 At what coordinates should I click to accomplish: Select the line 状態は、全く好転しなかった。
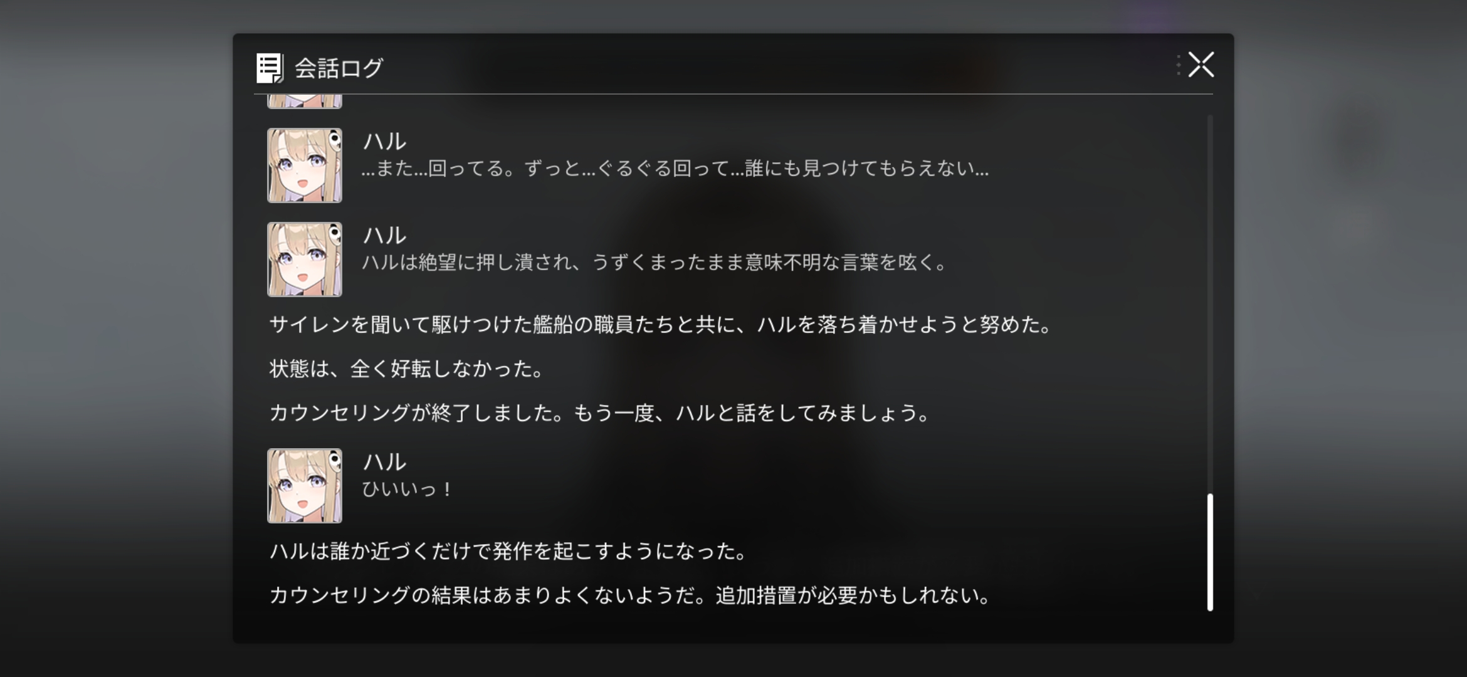coord(407,369)
